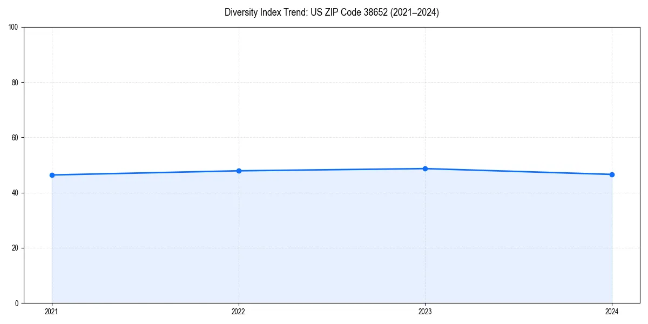
Task: Click the blue trend line between 2021 and 2022
Action: coord(146,172)
